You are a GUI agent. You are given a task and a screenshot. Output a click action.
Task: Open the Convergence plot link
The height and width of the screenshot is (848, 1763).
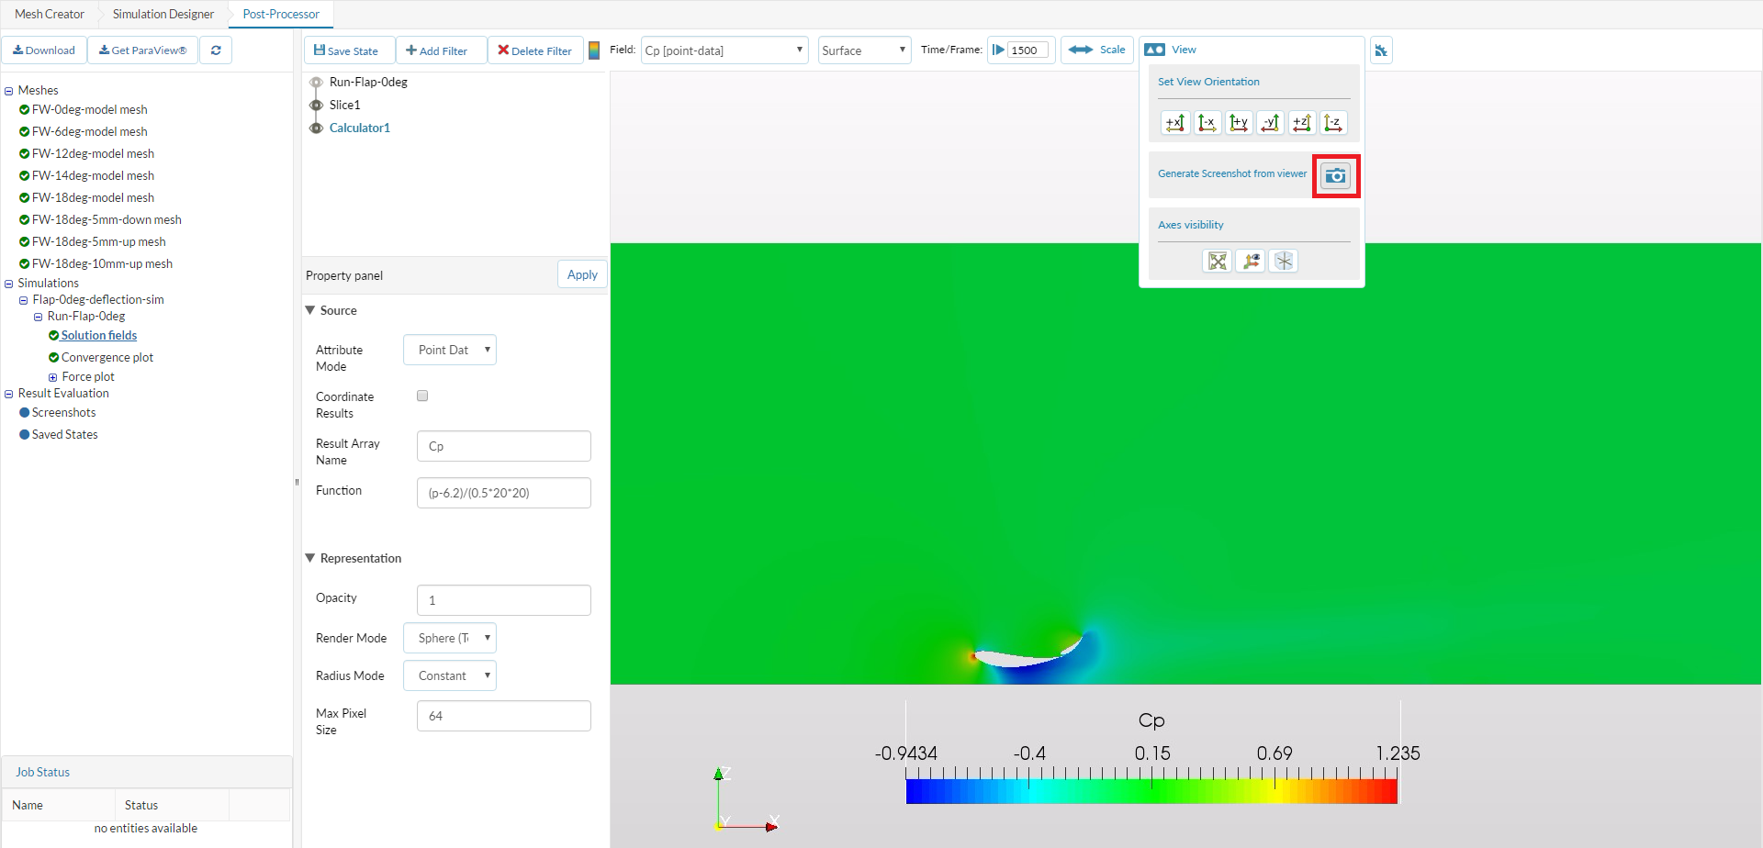pyautogui.click(x=107, y=357)
